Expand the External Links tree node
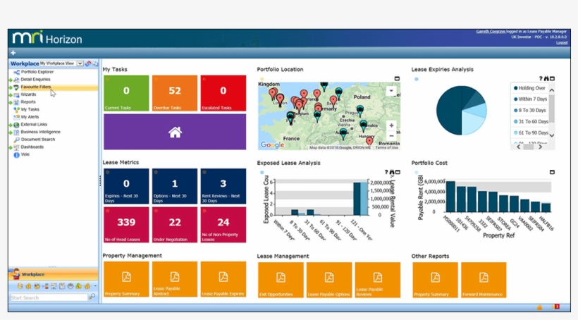 [11, 125]
